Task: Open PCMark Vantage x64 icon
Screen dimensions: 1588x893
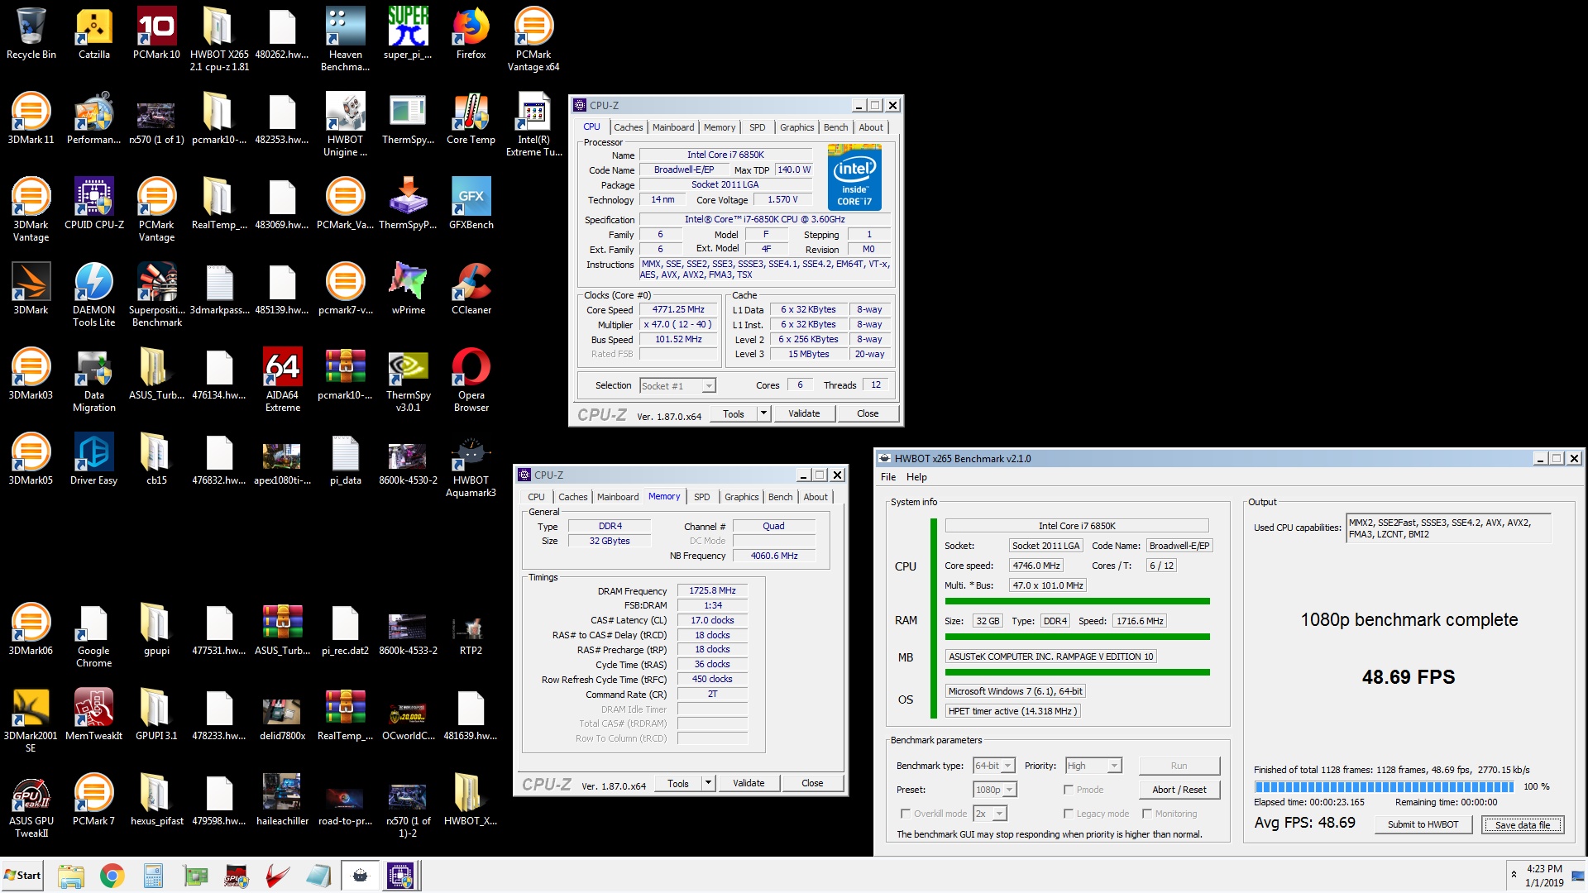Action: [533, 39]
